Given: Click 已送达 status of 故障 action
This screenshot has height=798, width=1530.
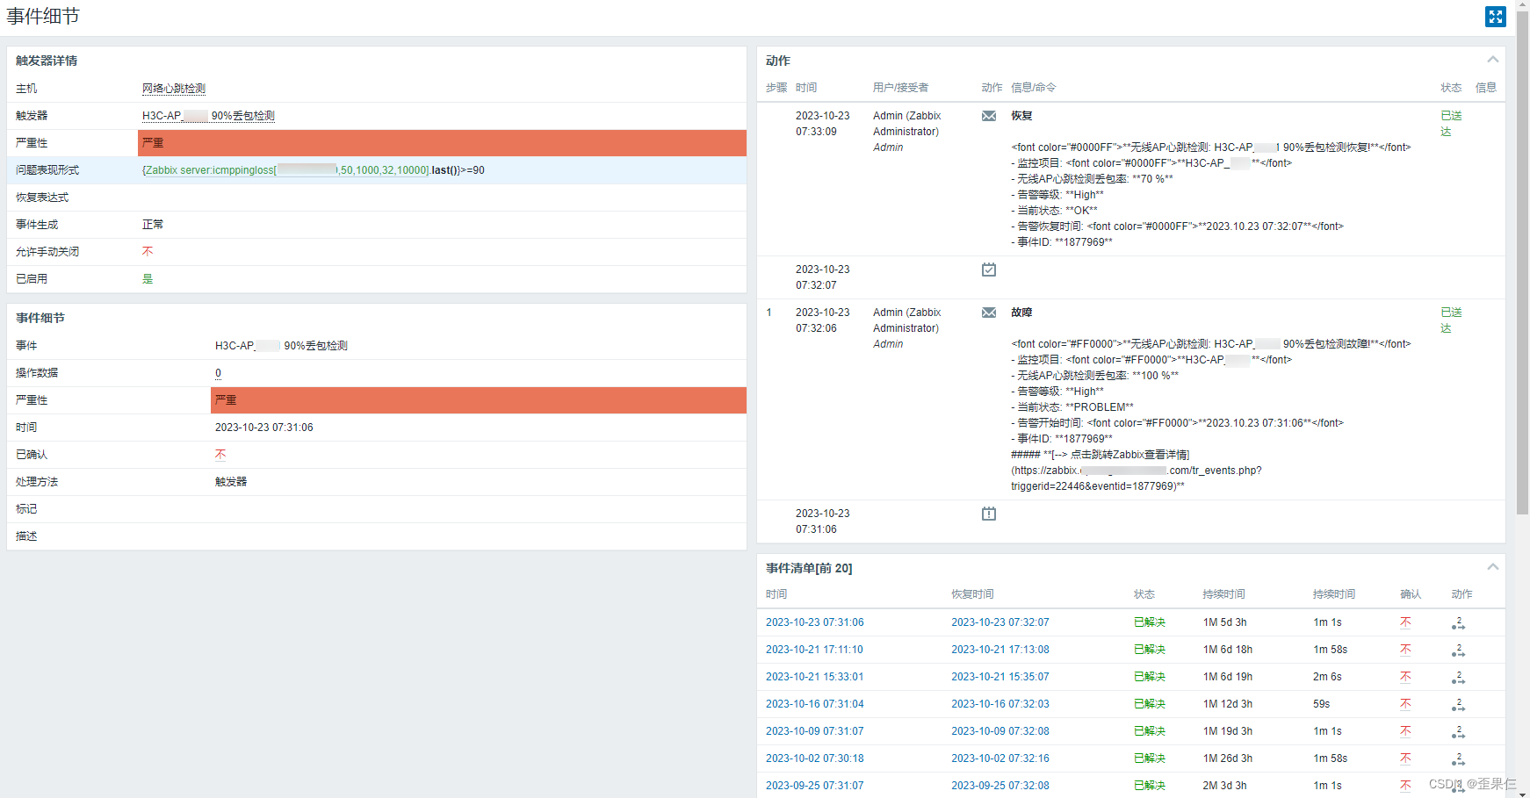Looking at the screenshot, I should [x=1451, y=320].
